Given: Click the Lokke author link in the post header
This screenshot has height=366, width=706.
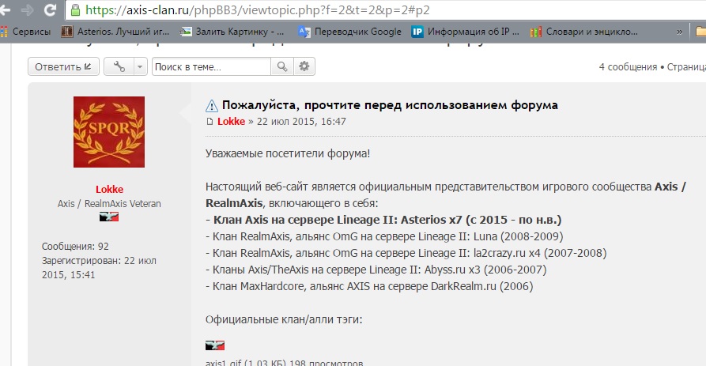Looking at the screenshot, I should pyautogui.click(x=232, y=122).
